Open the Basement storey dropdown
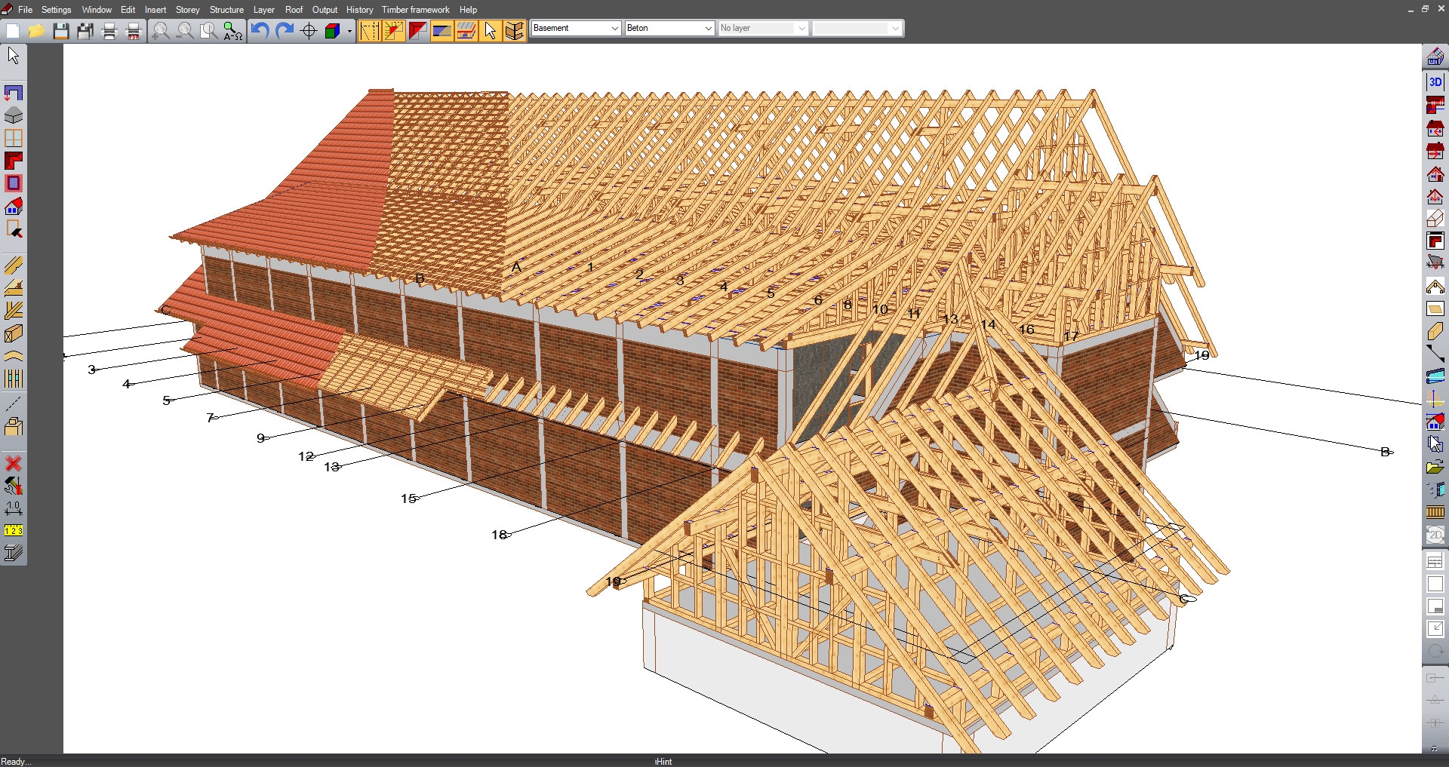Screen dimensions: 1449x767 (x=576, y=28)
